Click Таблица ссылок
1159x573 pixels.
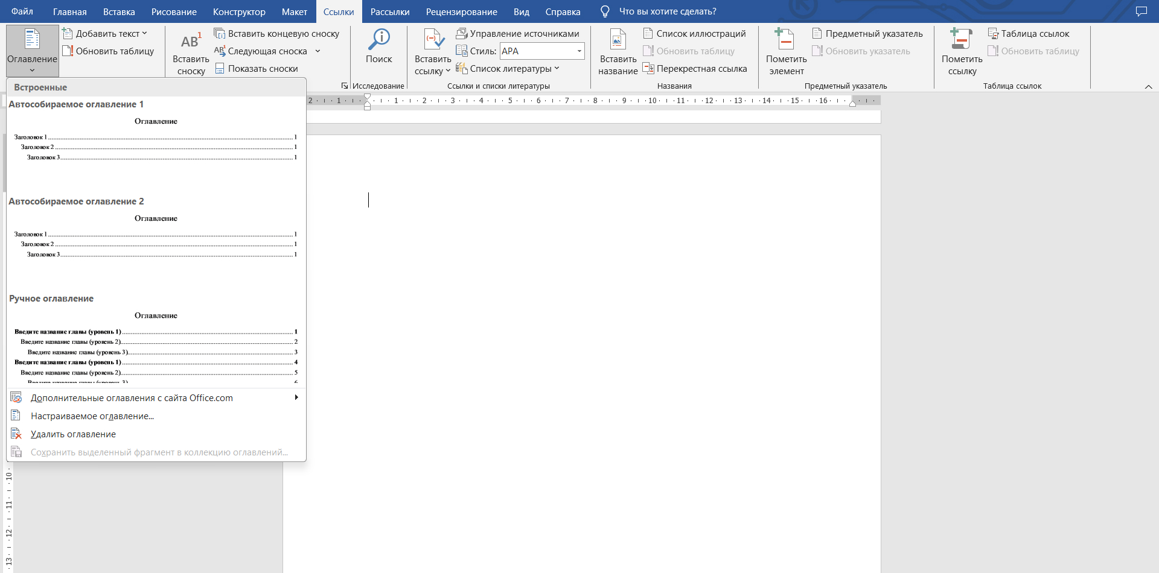(1029, 34)
